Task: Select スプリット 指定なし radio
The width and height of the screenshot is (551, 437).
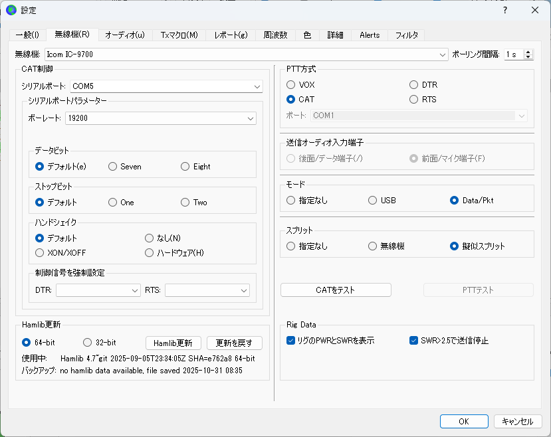Action: click(307, 246)
